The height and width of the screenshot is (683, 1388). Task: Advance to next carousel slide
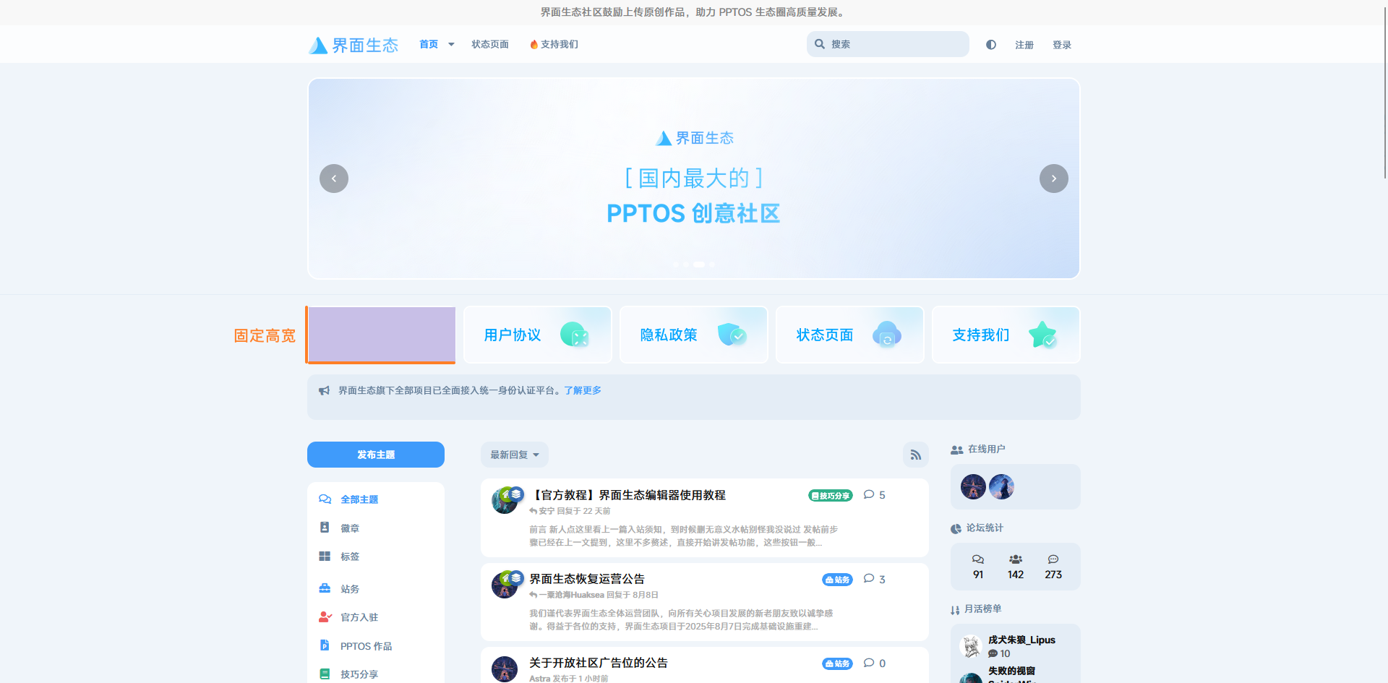coord(1053,179)
